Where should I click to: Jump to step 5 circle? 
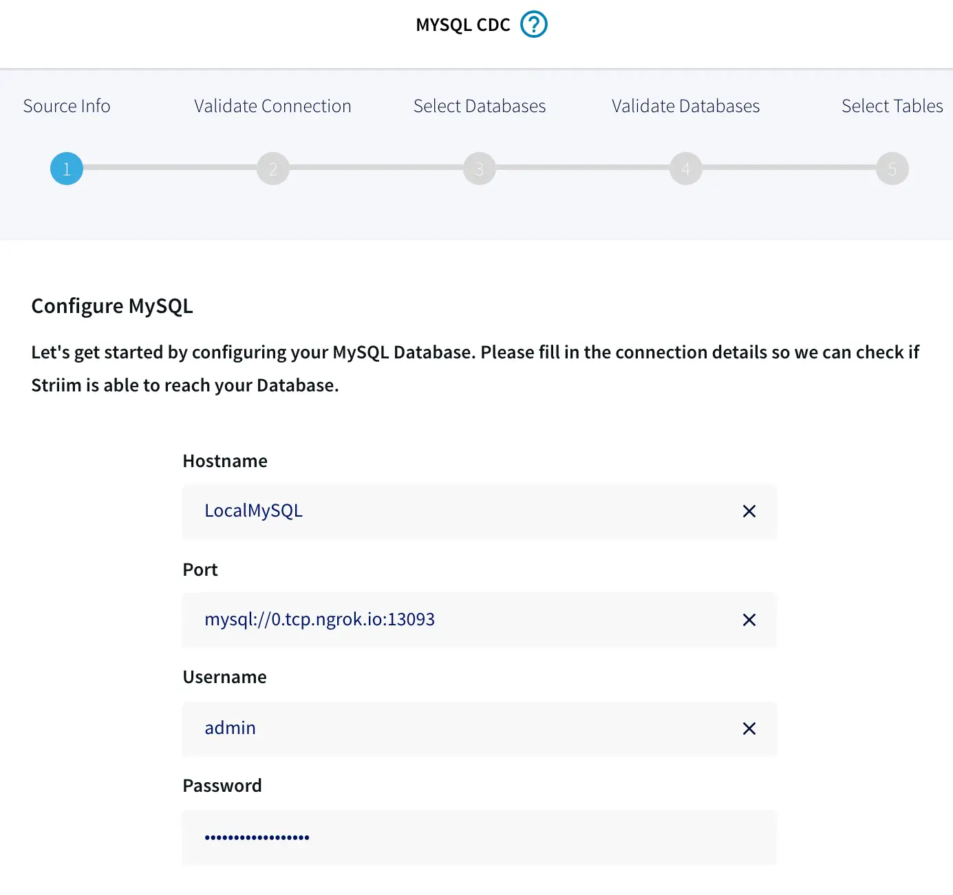[892, 169]
